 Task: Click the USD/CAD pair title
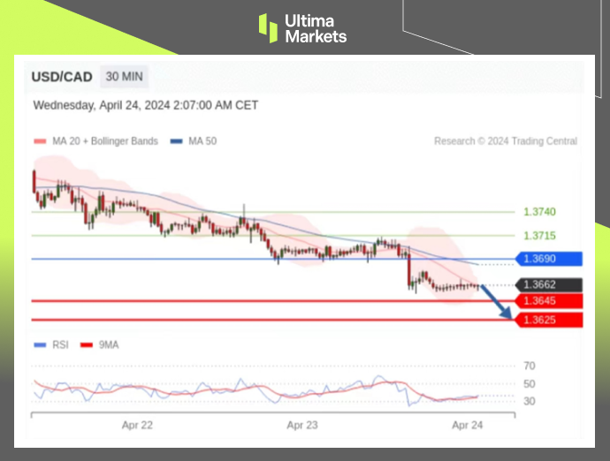click(62, 77)
